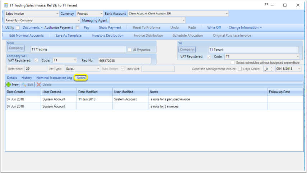The image size is (307, 173).
Task: Enable the All Properties checkbox
Action: 130,50
